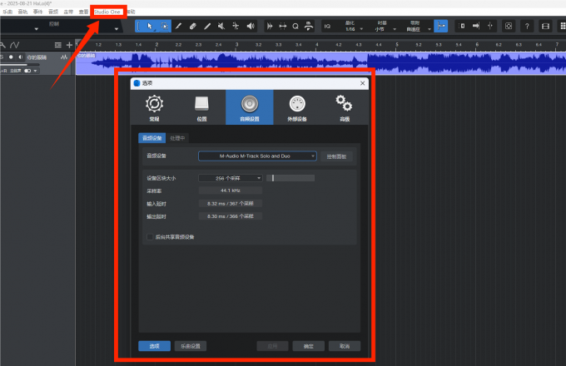
Task: Select the Listen speaker tool
Action: [251, 26]
